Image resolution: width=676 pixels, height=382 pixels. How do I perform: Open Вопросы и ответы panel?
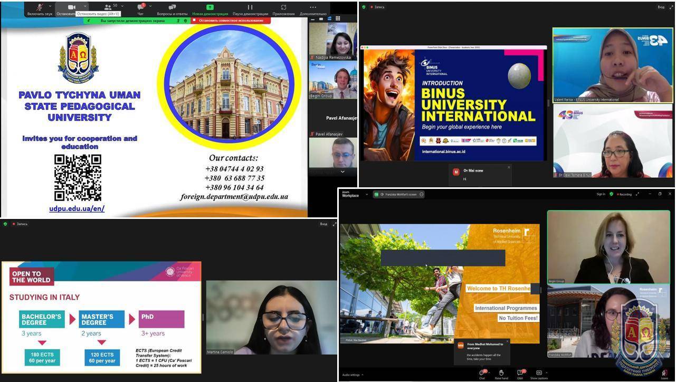[172, 9]
